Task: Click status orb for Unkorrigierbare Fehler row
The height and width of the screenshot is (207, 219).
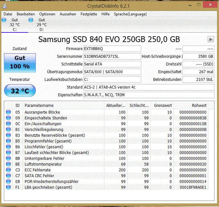Action: pyautogui.click(x=8, y=158)
